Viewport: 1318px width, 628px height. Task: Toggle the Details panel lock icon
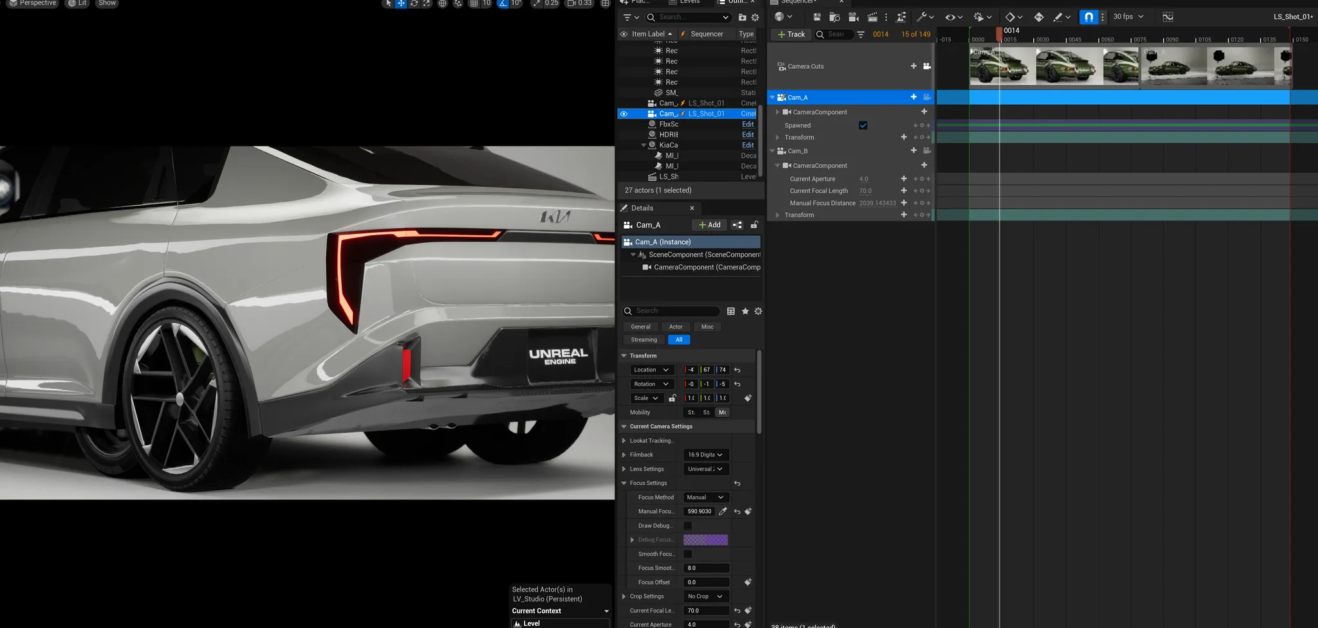coord(754,225)
